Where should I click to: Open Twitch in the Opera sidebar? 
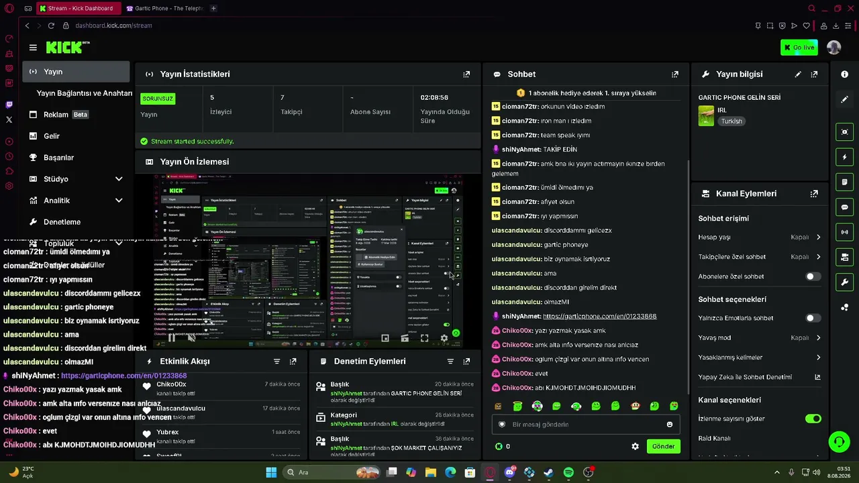9,105
